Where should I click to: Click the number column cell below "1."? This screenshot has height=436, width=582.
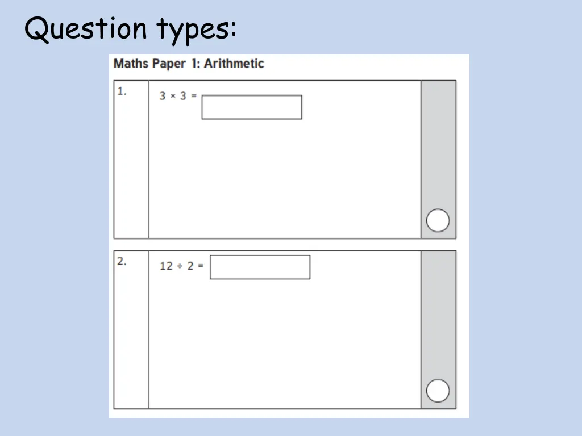(131, 170)
